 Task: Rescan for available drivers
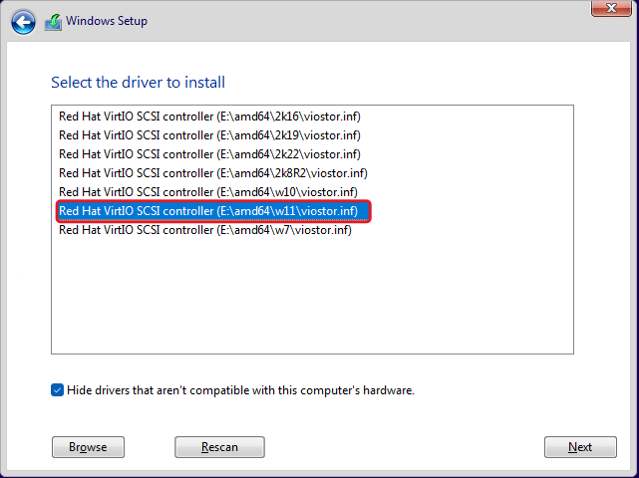pyautogui.click(x=219, y=447)
